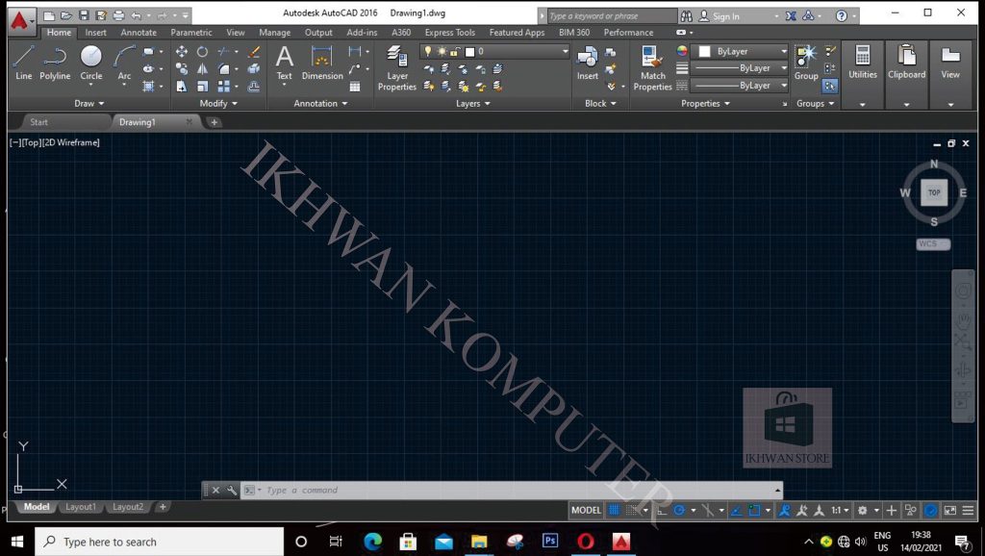Image resolution: width=985 pixels, height=556 pixels.
Task: Expand the Layers panel
Action: (x=473, y=103)
